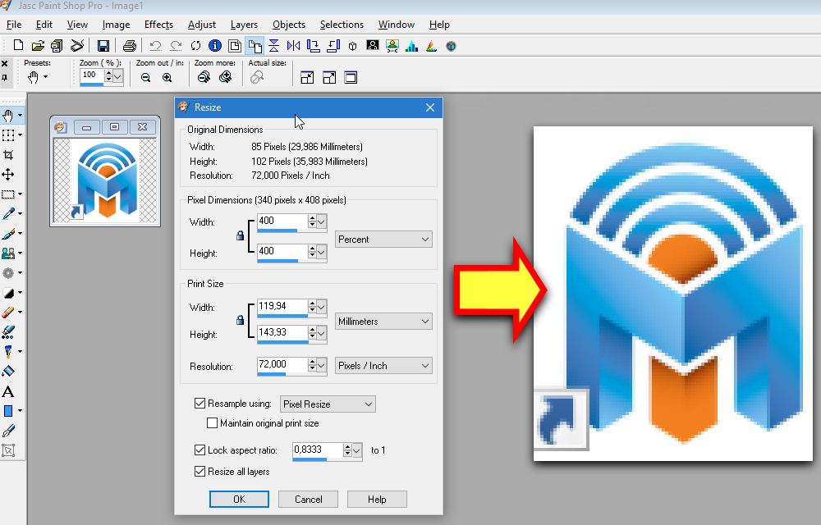Open the Adjust menu
The image size is (821, 525).
pos(202,25)
